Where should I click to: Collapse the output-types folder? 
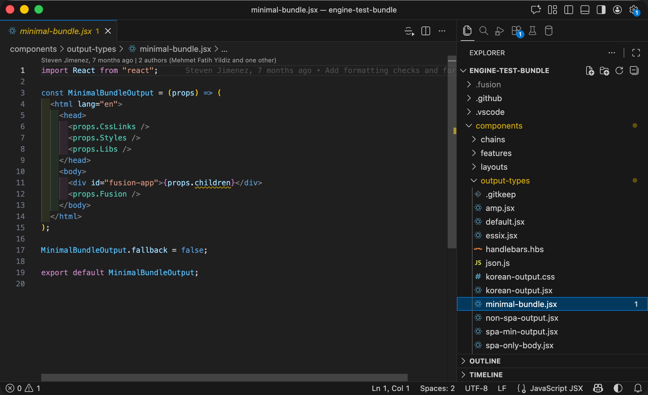pos(505,181)
